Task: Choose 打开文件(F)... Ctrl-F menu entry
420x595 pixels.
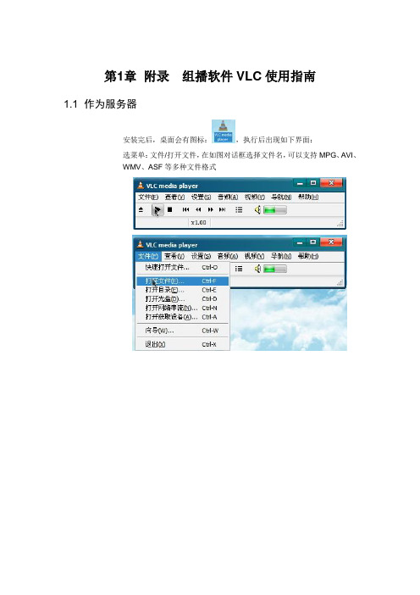Action: click(x=182, y=281)
